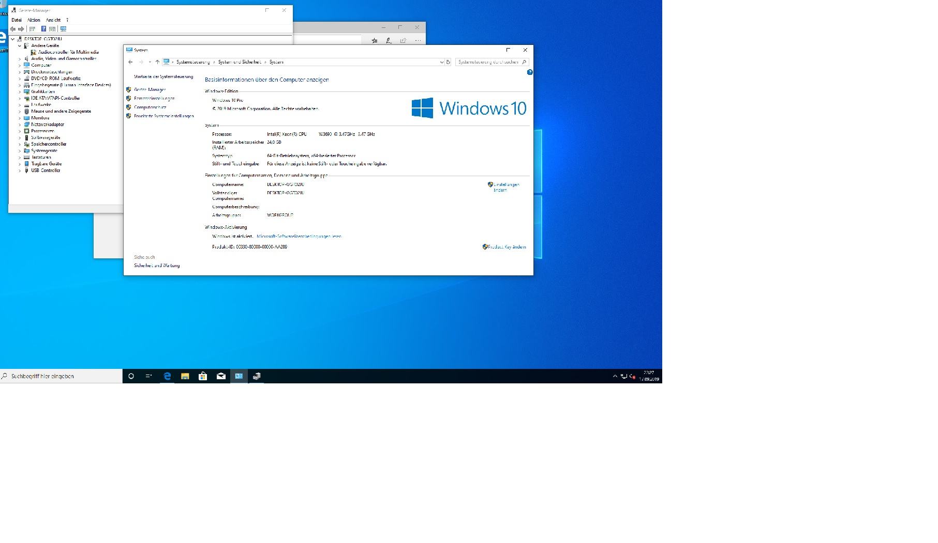Click the Tastaturen keyboard icon in device tree
The width and height of the screenshot is (938, 543).
[x=27, y=157]
